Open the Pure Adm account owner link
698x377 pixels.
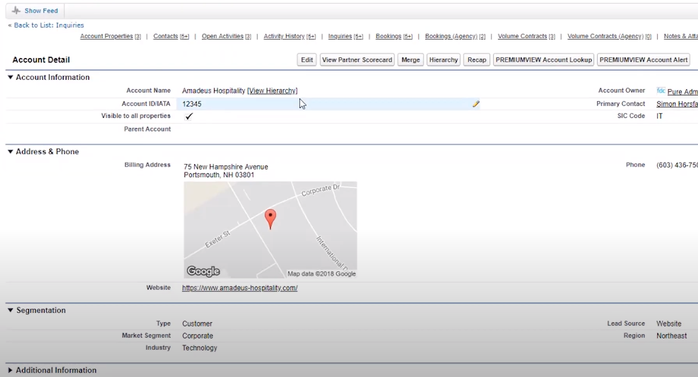(682, 91)
